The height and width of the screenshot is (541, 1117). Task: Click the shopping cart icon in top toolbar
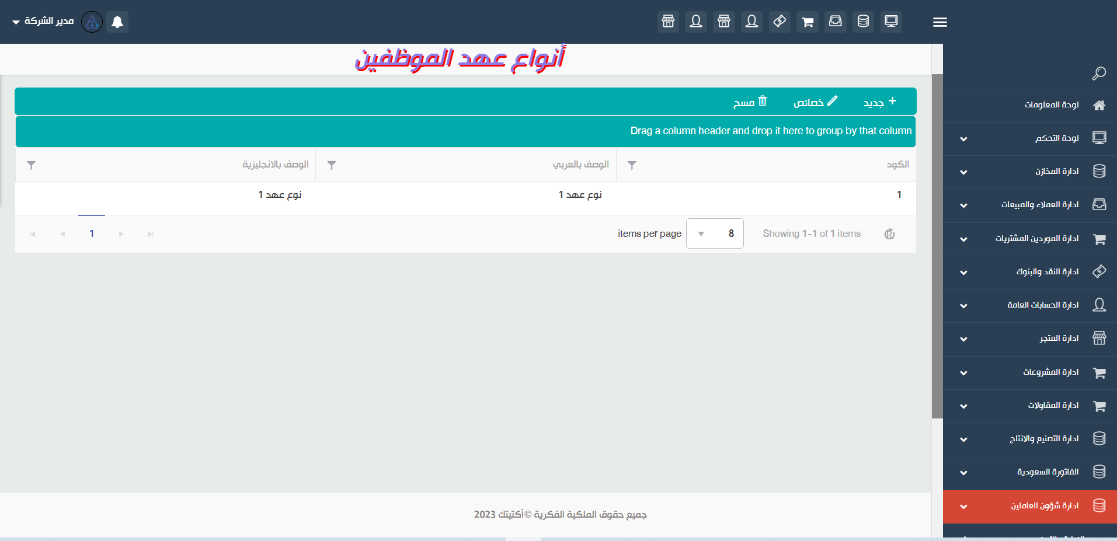point(808,22)
